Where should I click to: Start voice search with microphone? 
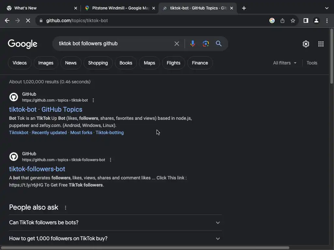point(192,44)
